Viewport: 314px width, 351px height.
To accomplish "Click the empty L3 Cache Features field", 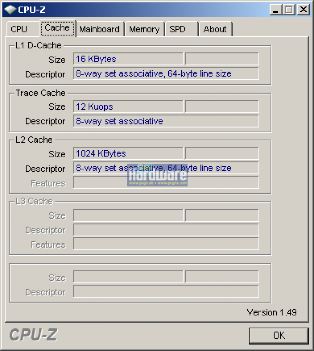I will click(x=166, y=244).
